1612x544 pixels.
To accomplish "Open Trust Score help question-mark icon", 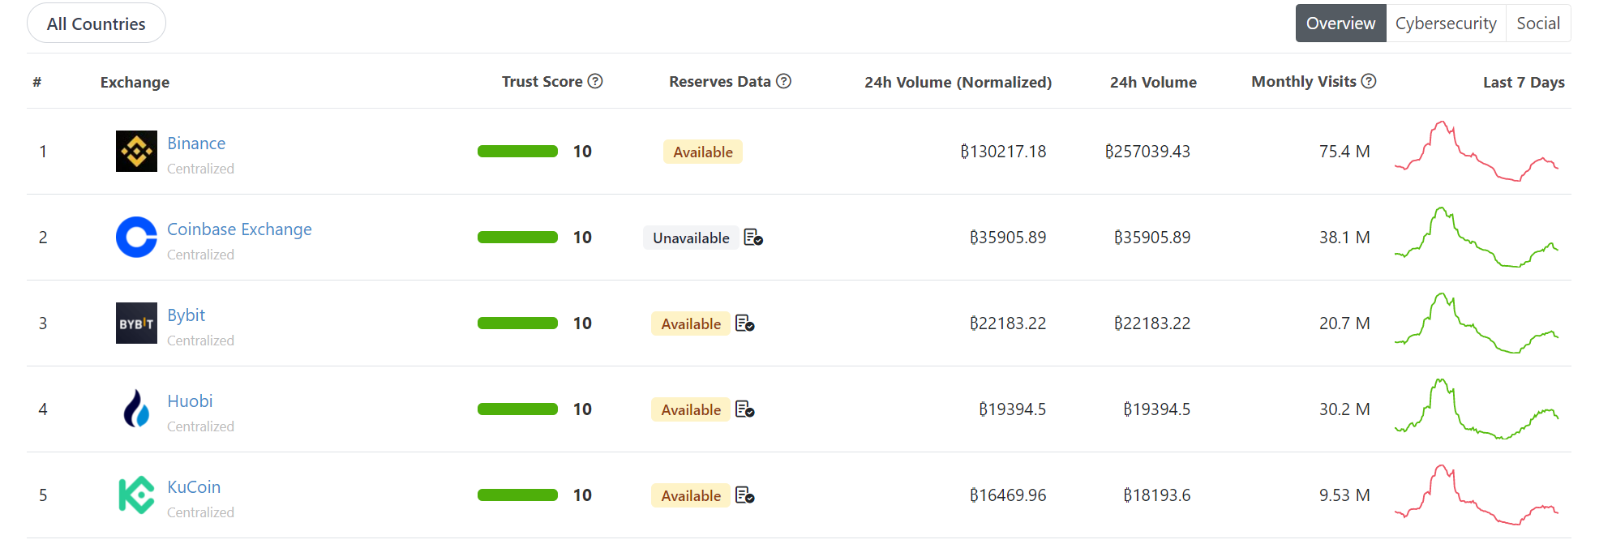I will point(595,81).
